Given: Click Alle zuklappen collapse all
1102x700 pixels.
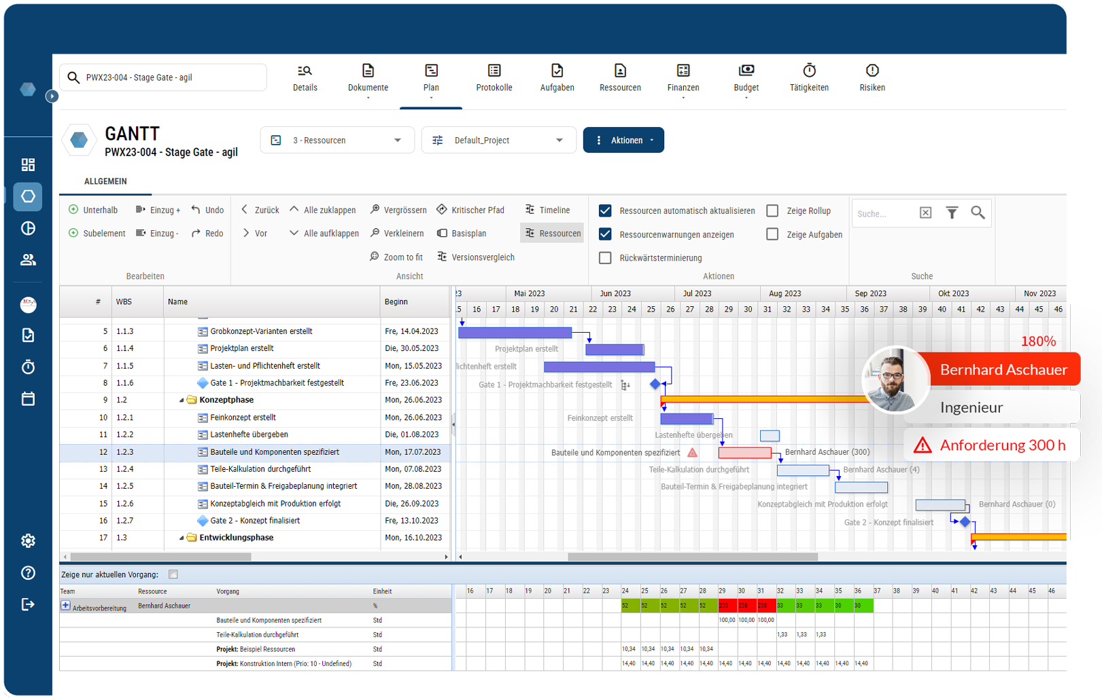Looking at the screenshot, I should [x=323, y=210].
